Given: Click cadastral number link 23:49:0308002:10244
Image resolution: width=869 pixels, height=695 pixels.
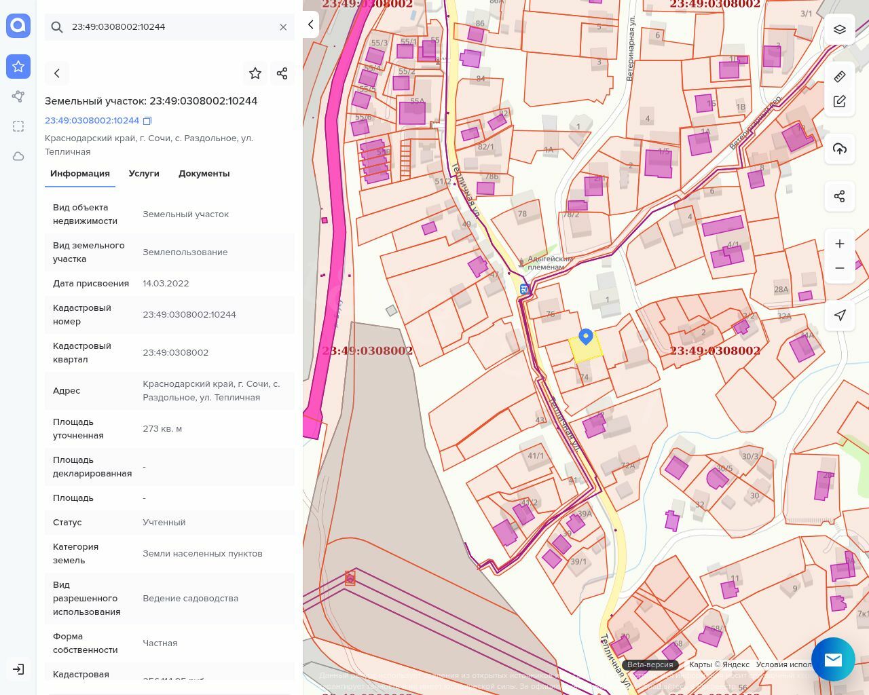Looking at the screenshot, I should [x=92, y=121].
